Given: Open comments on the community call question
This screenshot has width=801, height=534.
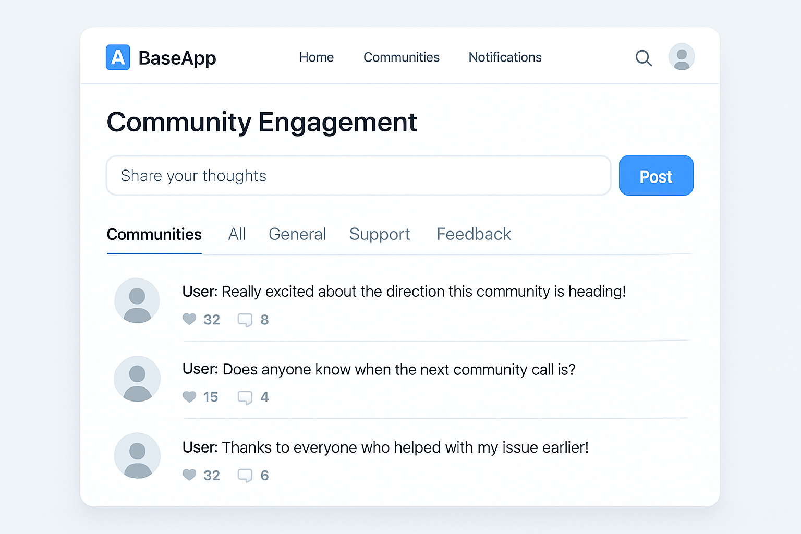Looking at the screenshot, I should [245, 397].
